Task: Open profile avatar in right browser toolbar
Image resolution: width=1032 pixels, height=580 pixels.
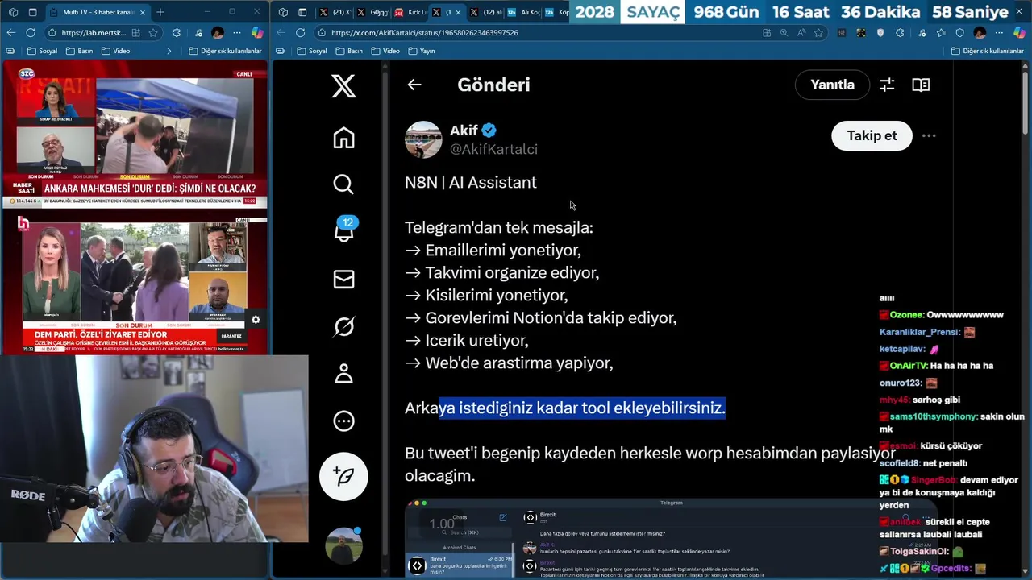Action: [980, 33]
